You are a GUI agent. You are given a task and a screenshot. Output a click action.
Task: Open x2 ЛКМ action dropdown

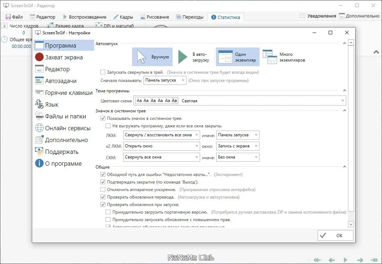161,146
